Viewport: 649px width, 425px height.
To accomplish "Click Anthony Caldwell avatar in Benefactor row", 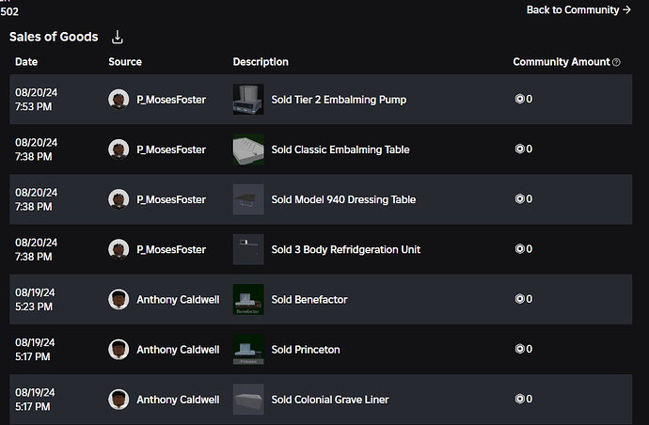I will [119, 299].
